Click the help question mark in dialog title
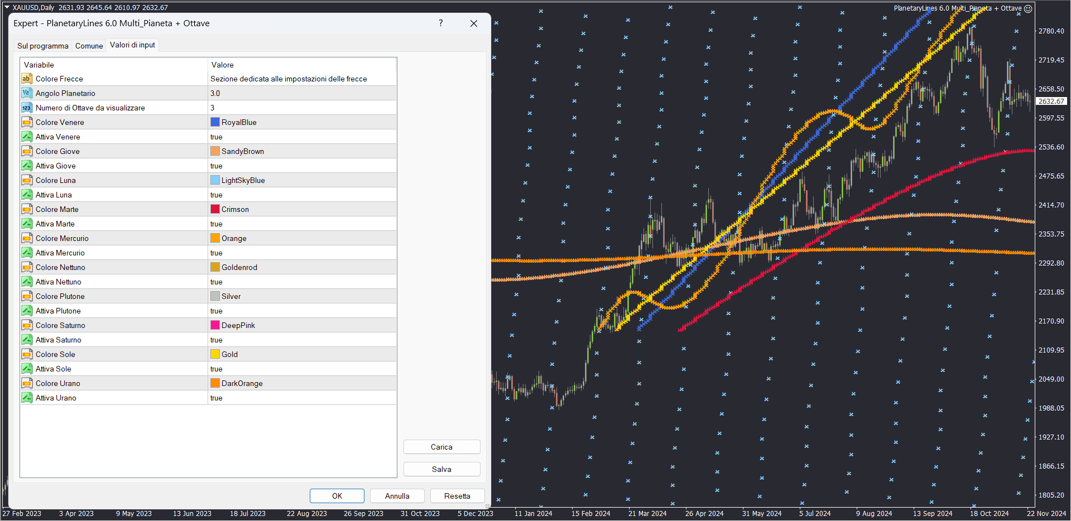The height and width of the screenshot is (521, 1071). pyautogui.click(x=441, y=23)
